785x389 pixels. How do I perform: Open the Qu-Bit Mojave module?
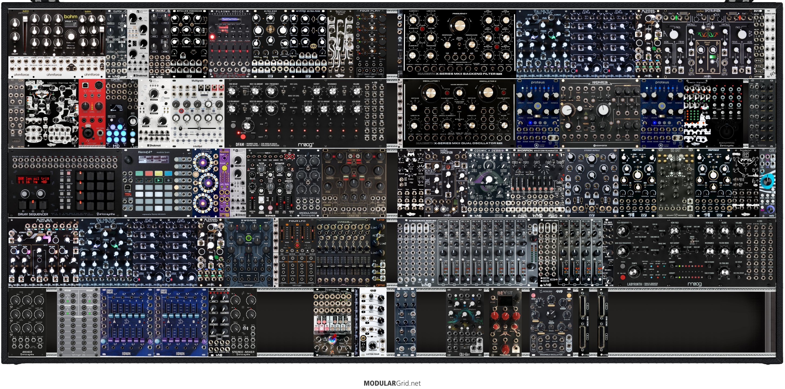pyautogui.click(x=465, y=322)
